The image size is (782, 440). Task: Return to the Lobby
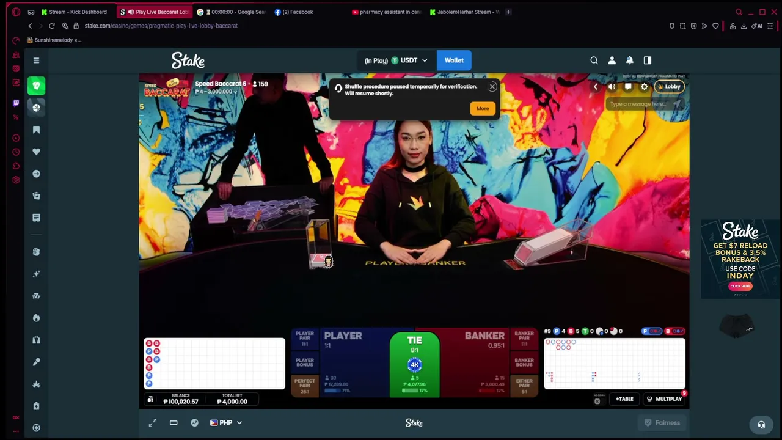669,87
